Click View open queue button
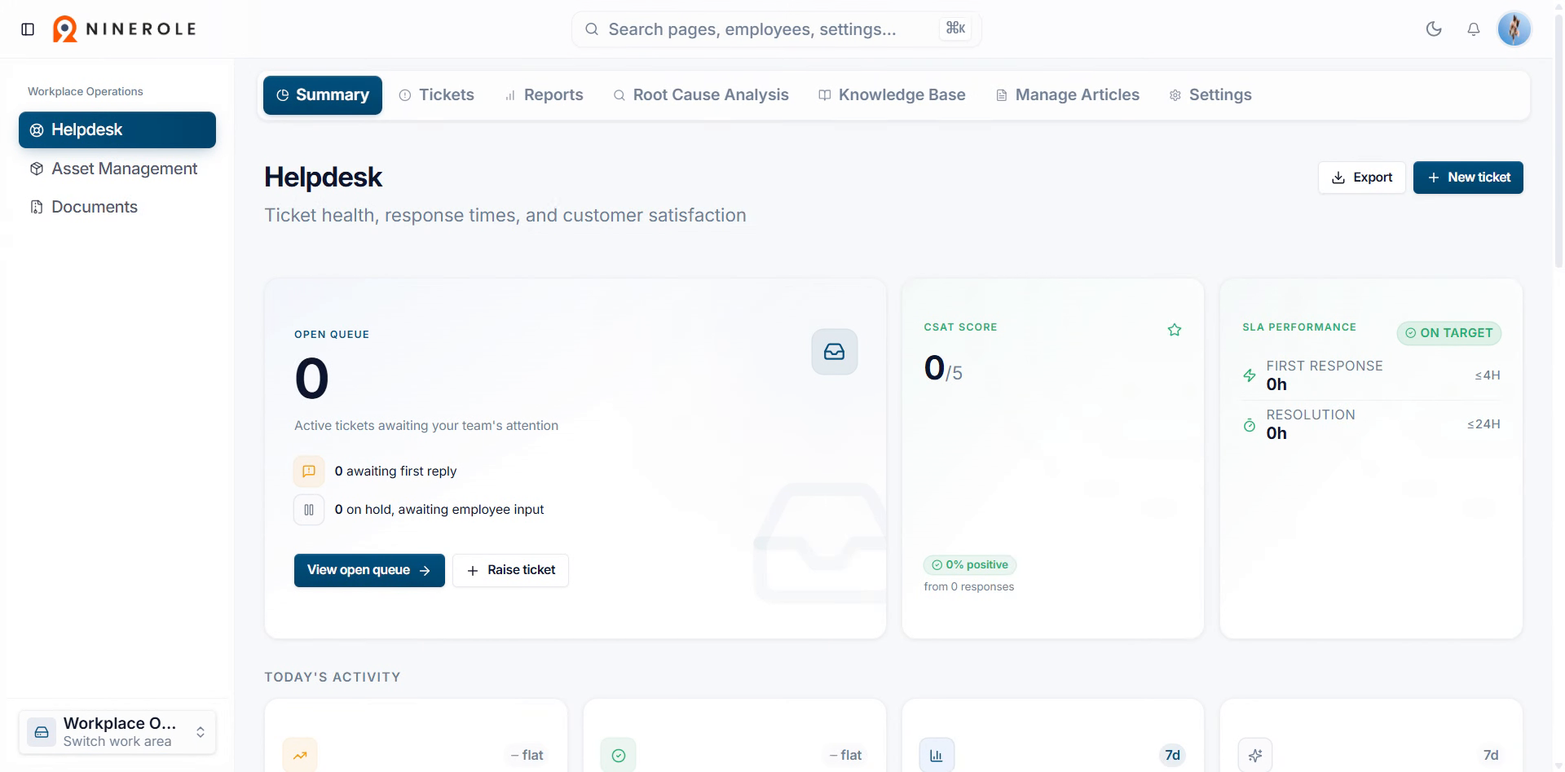The height and width of the screenshot is (772, 1565). pos(369,570)
